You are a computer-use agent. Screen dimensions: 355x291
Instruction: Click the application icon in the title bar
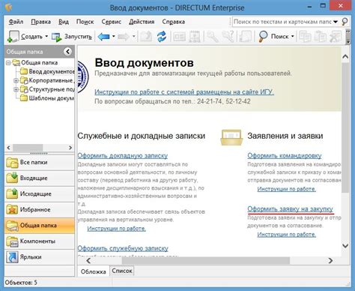click(x=9, y=7)
